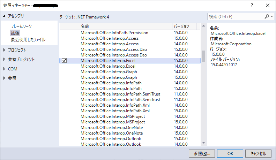Collapse the アセンブリ section
The image size is (276, 160).
click(4, 16)
